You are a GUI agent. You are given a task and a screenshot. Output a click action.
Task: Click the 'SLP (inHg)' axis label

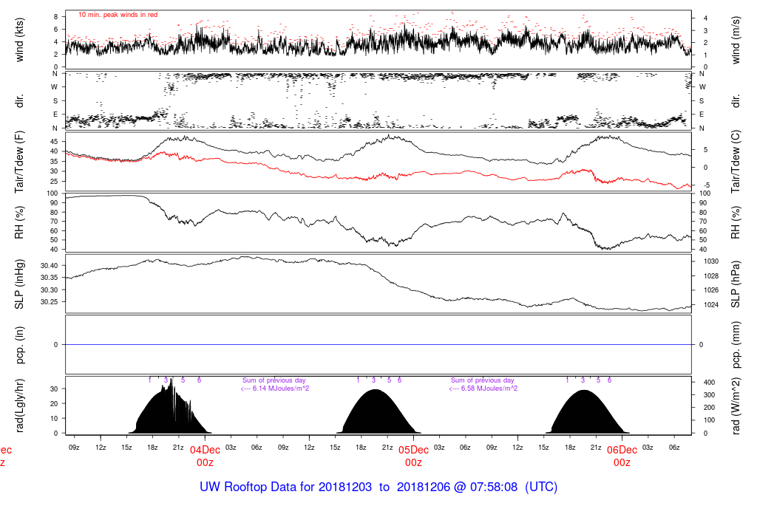[x=19, y=284]
